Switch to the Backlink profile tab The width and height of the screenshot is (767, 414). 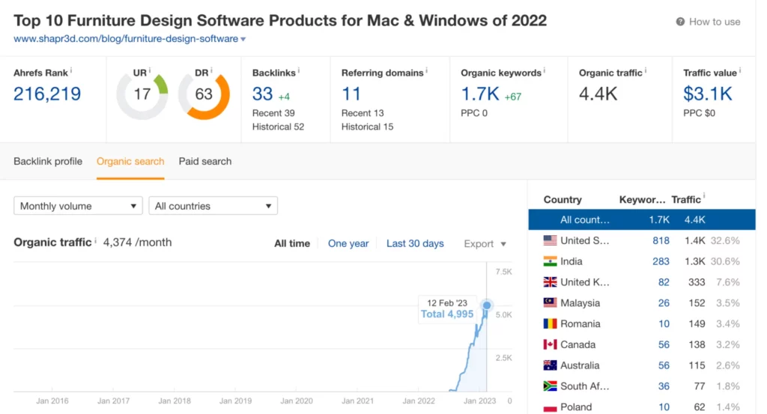click(x=48, y=161)
